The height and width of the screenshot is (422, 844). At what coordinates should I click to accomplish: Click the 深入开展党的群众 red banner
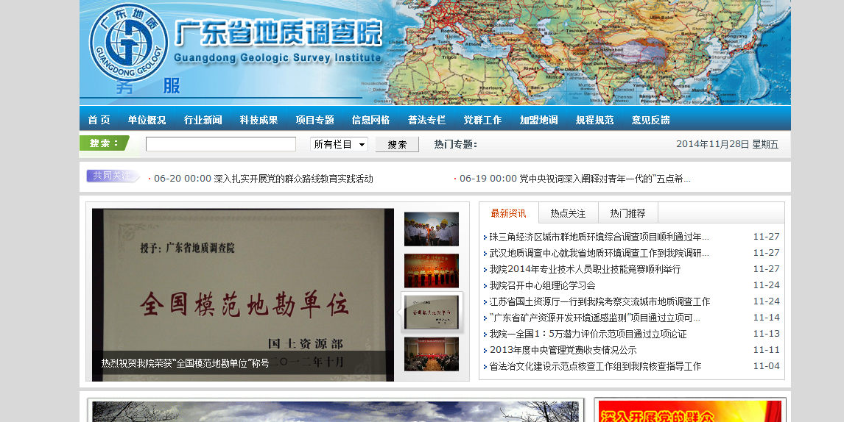coord(689,411)
